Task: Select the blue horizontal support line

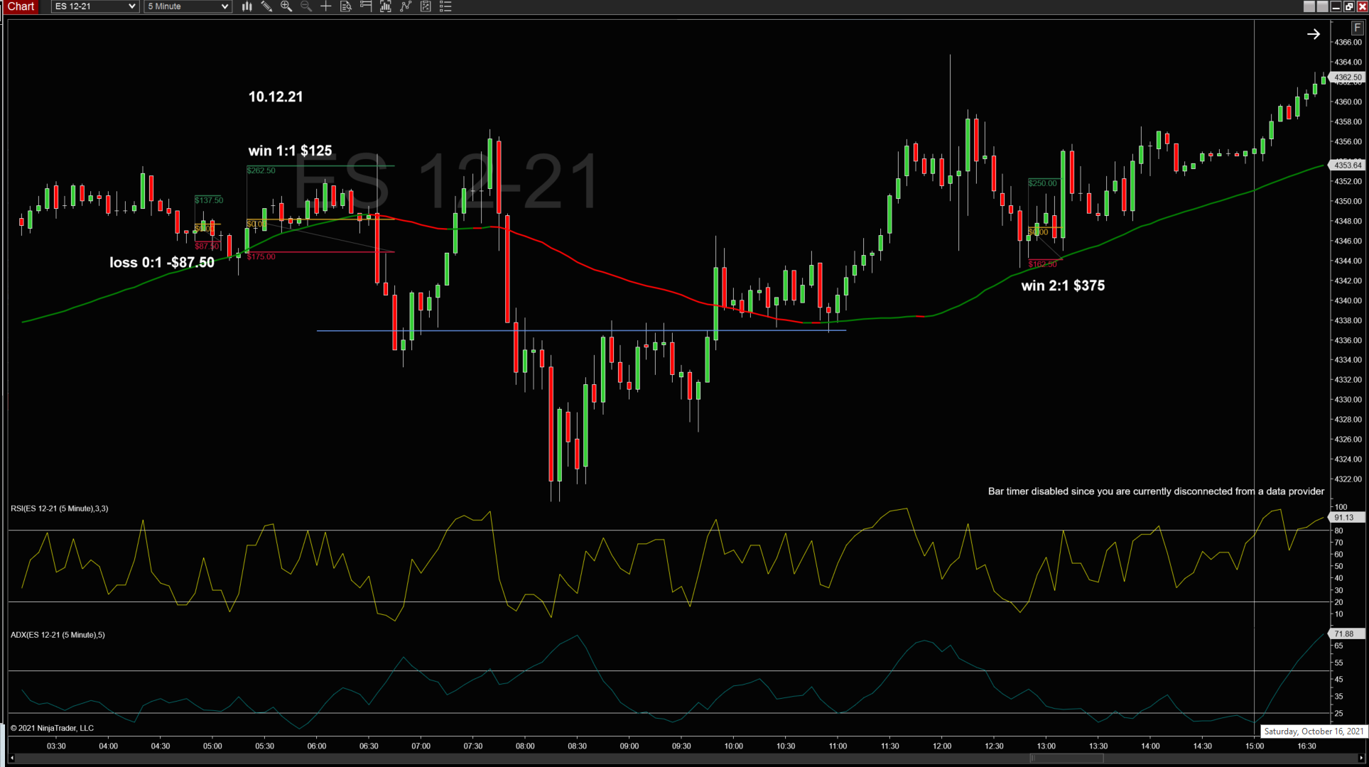Action: (581, 331)
